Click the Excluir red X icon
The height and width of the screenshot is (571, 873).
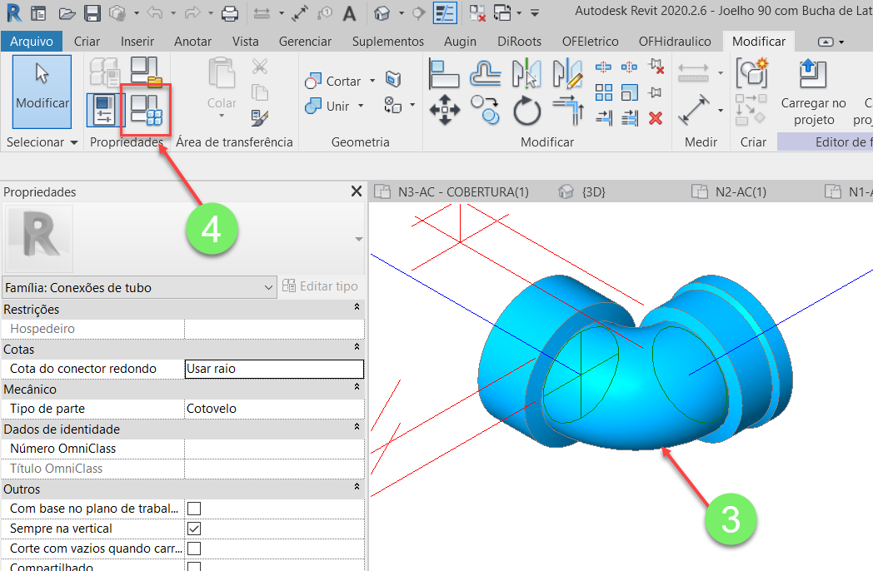click(x=655, y=117)
